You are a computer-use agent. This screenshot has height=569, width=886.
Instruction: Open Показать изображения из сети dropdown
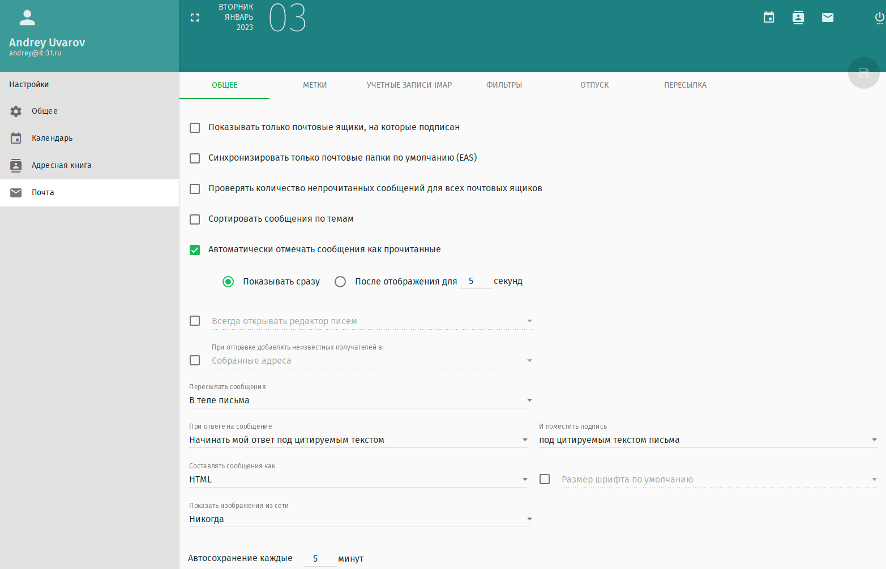pyautogui.click(x=361, y=519)
